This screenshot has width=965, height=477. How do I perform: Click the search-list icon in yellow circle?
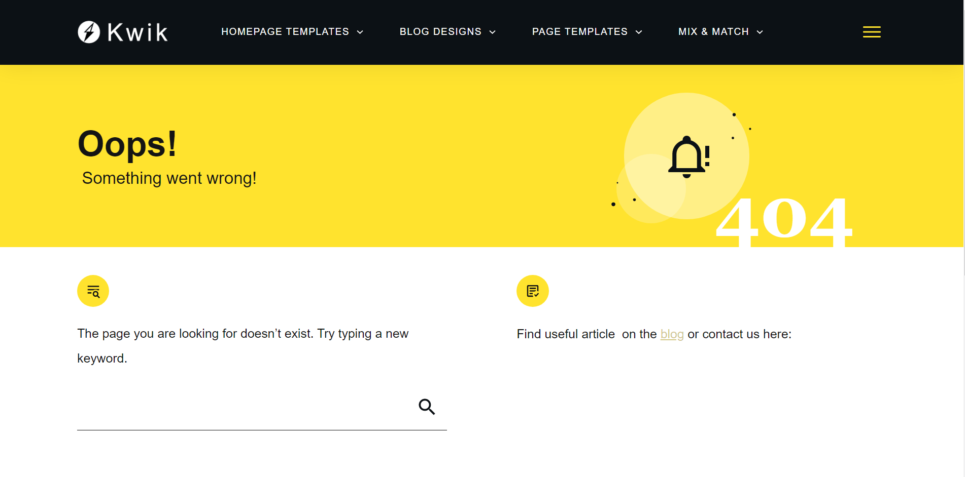[x=93, y=291]
